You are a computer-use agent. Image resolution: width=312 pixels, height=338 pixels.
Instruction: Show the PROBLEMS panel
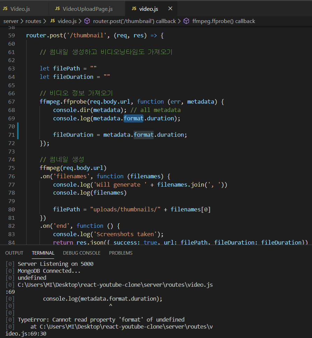pyautogui.click(x=121, y=253)
